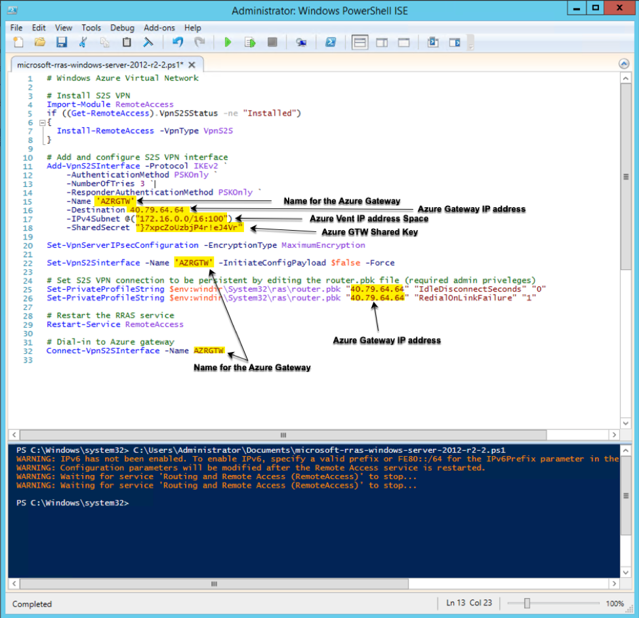Show the Command window icon
639x618 pixels.
click(433, 43)
